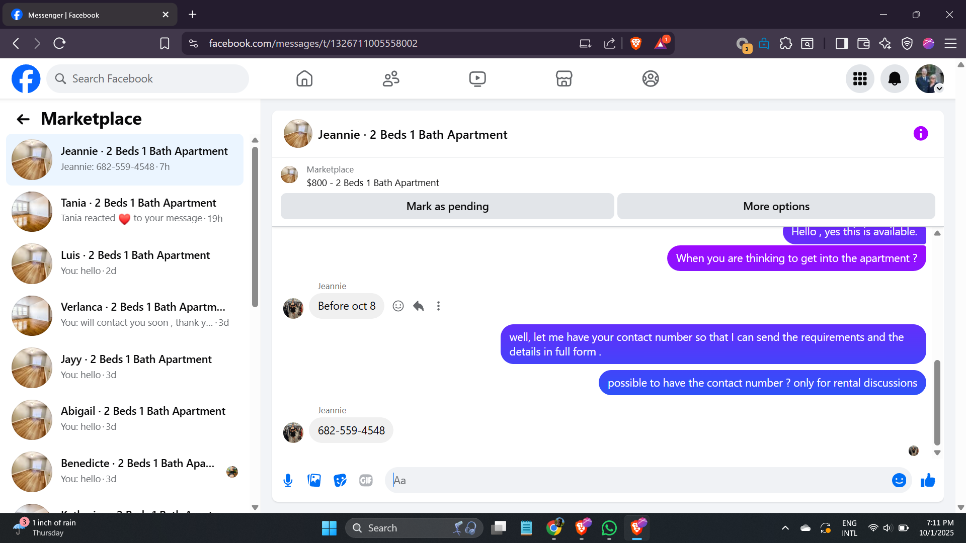Viewport: 966px width, 543px height.
Task: Choose a sticker from the sticker icon
Action: tap(340, 481)
